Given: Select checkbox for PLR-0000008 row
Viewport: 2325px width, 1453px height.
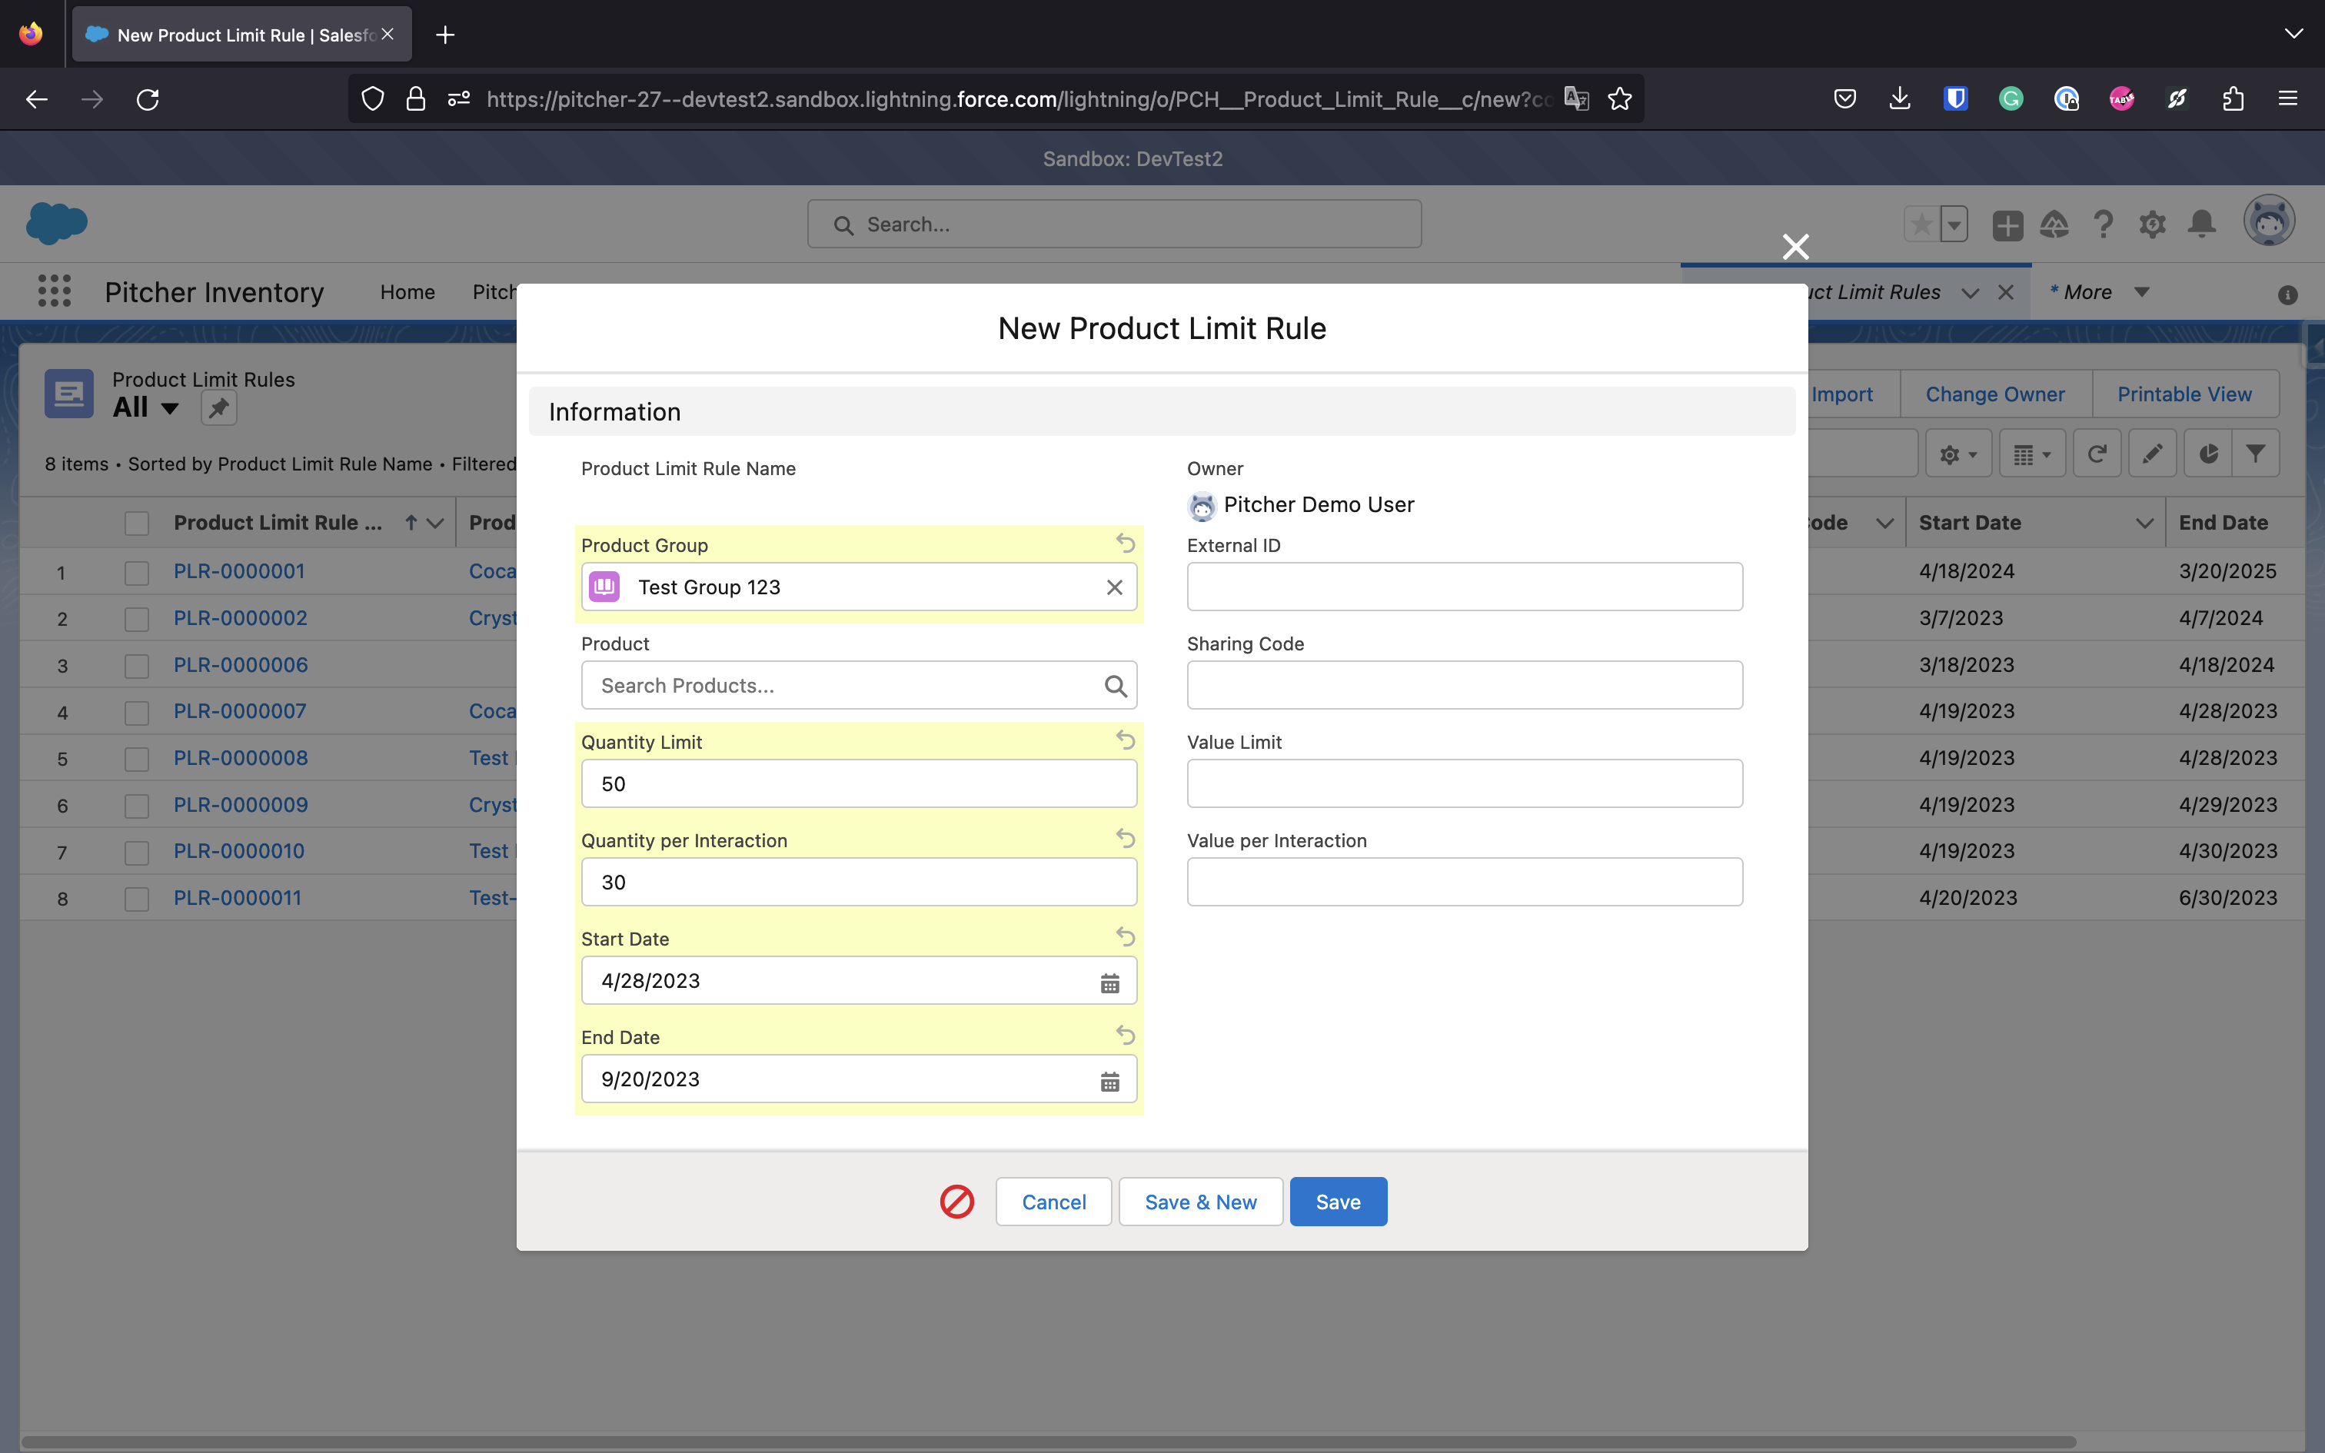Looking at the screenshot, I should tap(136, 760).
